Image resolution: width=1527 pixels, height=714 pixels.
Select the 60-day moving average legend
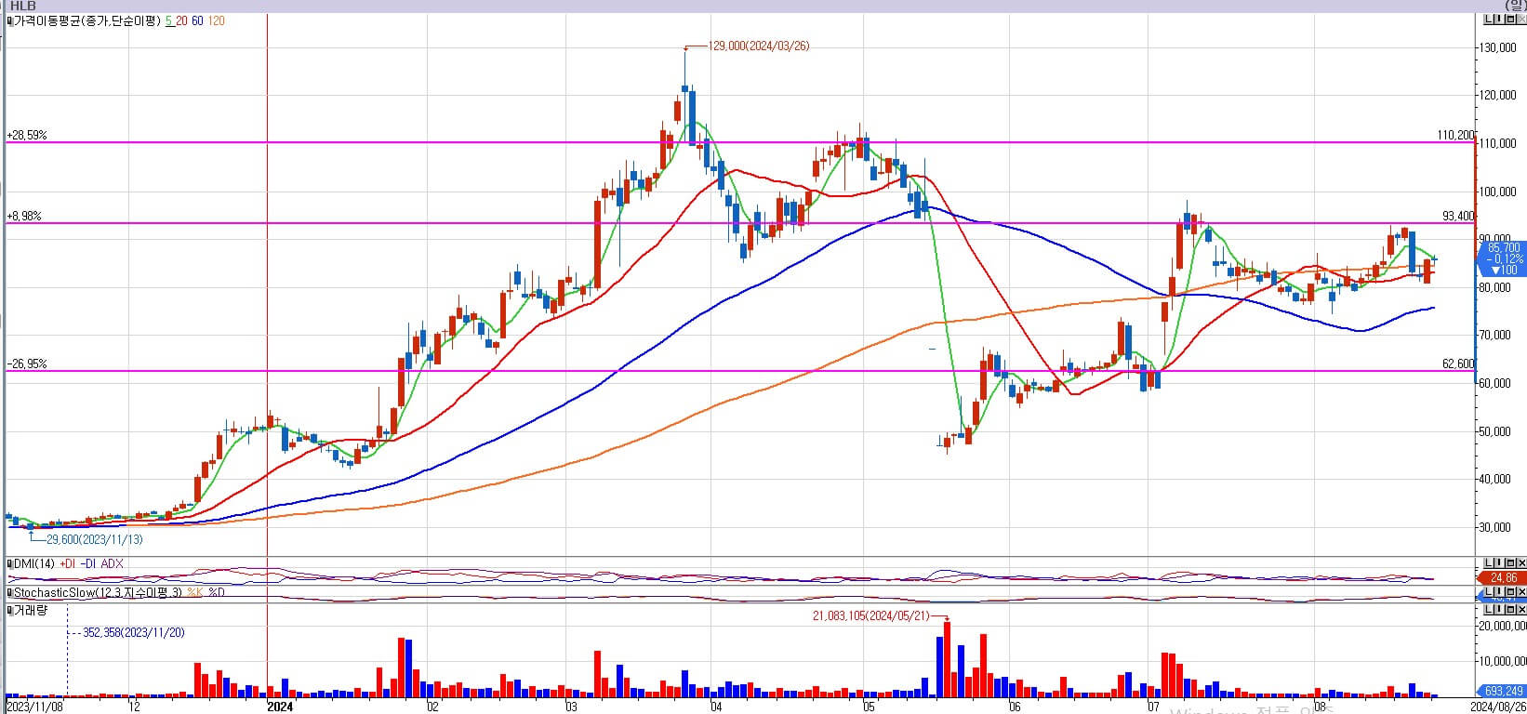coord(198,20)
